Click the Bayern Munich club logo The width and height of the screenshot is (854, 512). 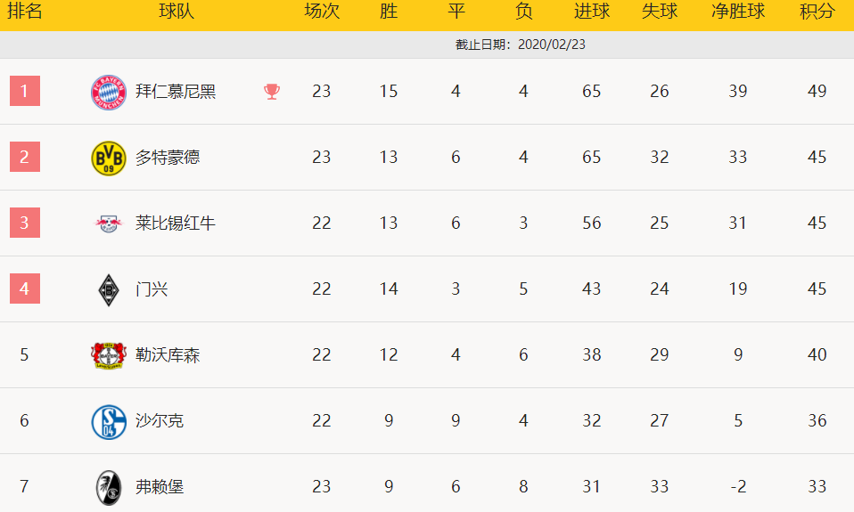coord(109,92)
